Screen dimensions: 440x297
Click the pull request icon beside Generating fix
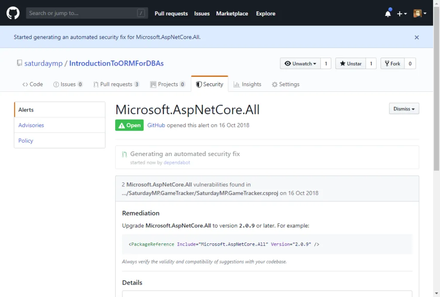pos(124,154)
